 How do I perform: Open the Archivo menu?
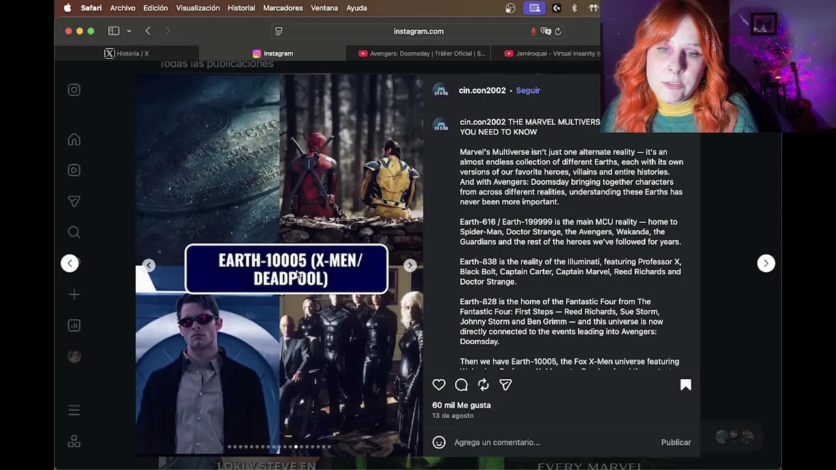123,8
